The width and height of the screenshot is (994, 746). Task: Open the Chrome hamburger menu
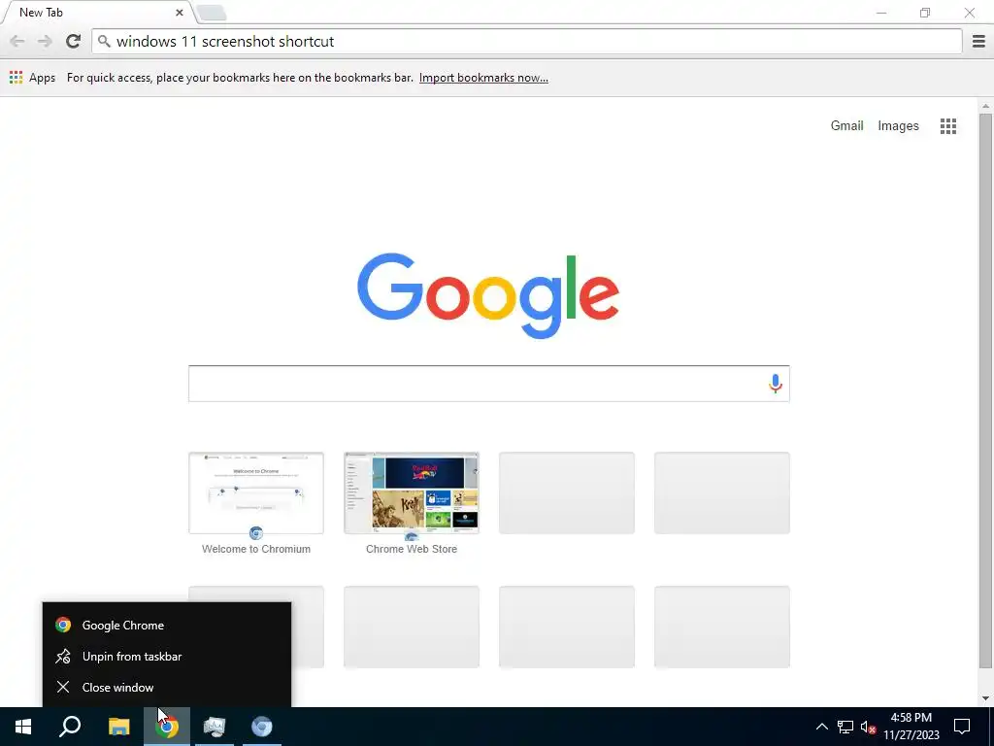978,41
